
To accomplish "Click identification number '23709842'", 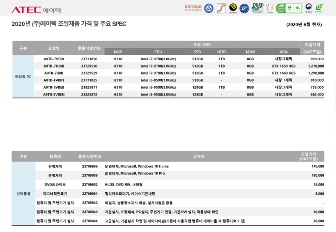I will tap(90, 203).
